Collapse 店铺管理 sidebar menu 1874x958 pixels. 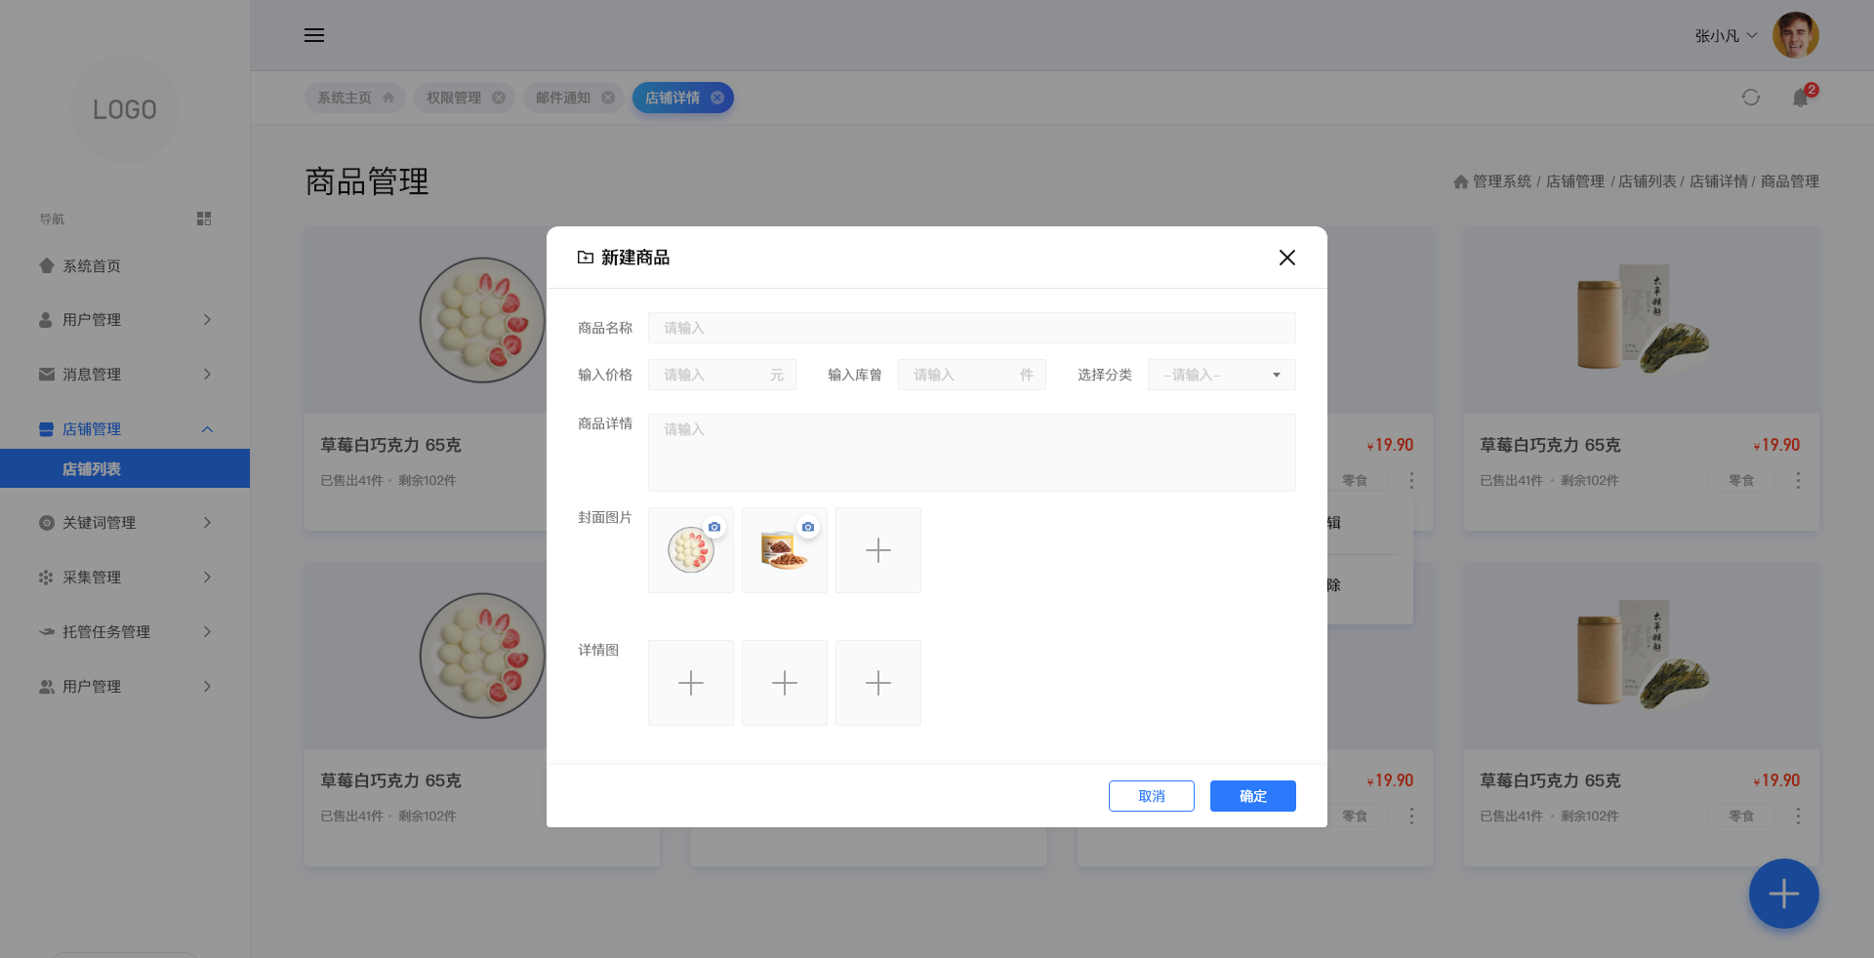point(207,429)
